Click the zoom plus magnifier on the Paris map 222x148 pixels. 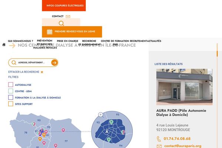pyautogui.click(x=101, y=115)
